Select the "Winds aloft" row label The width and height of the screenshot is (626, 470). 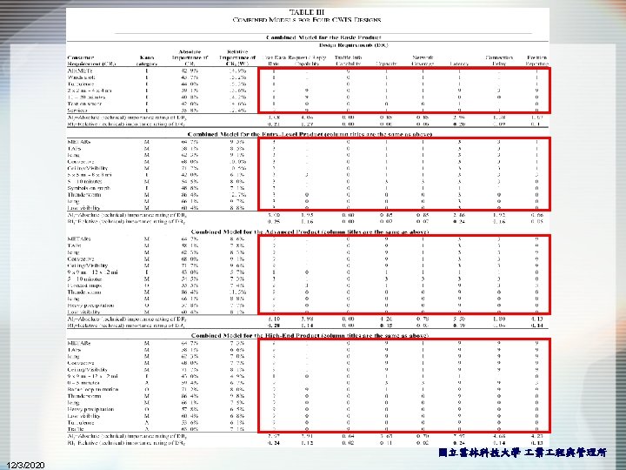[82, 77]
